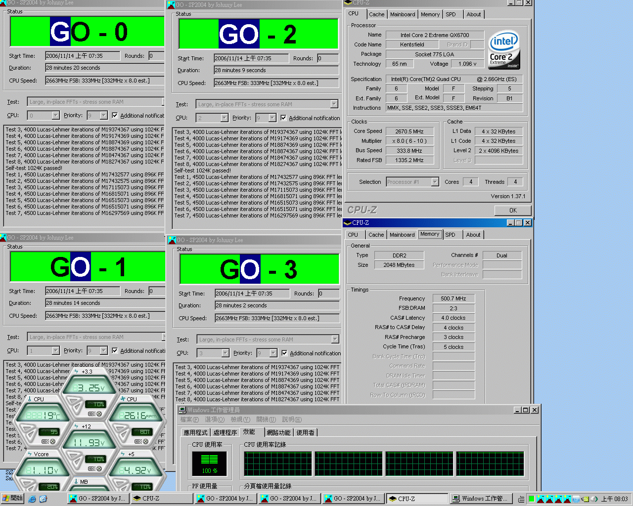Open Task Manager 應用程式 tab
This screenshot has height=506, width=633.
click(195, 432)
